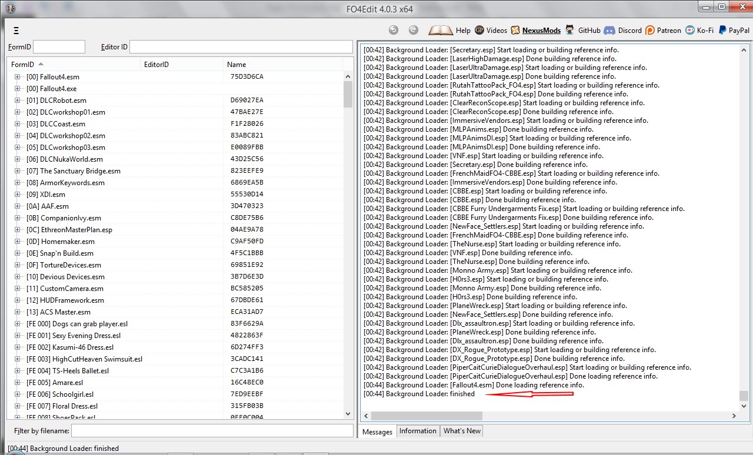Sort by the FormID column header

(24, 65)
